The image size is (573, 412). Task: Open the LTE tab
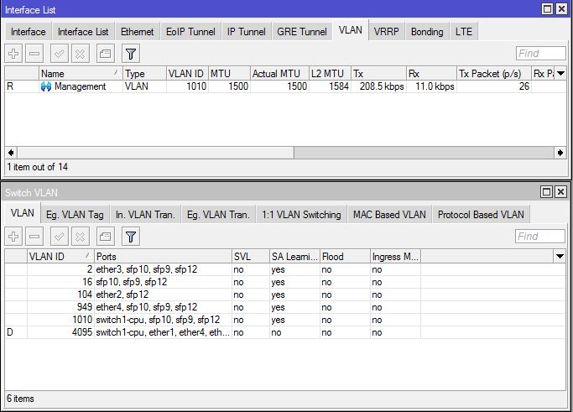click(464, 32)
